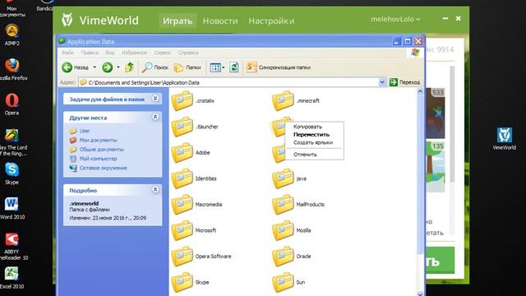Open the User link in Другие места
Screen dimensions: 526x296
tap(85, 131)
